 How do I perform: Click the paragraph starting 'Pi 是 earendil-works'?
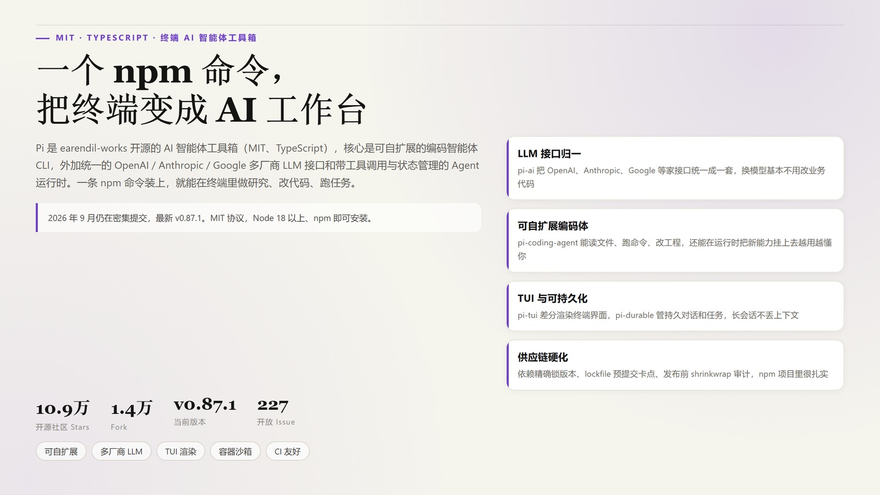point(257,165)
